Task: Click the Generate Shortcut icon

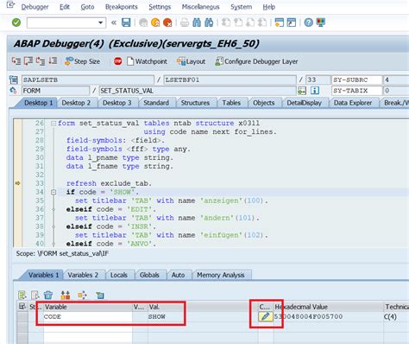Action: 292,22
